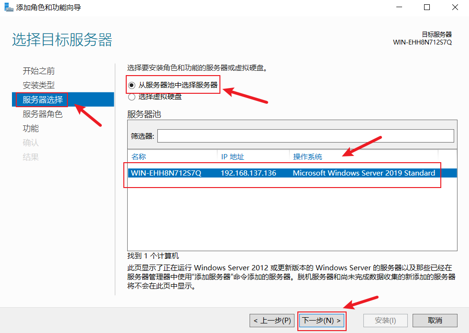Go to '功能' step in sidebar
Image resolution: width=469 pixels, height=333 pixels.
tap(31, 129)
